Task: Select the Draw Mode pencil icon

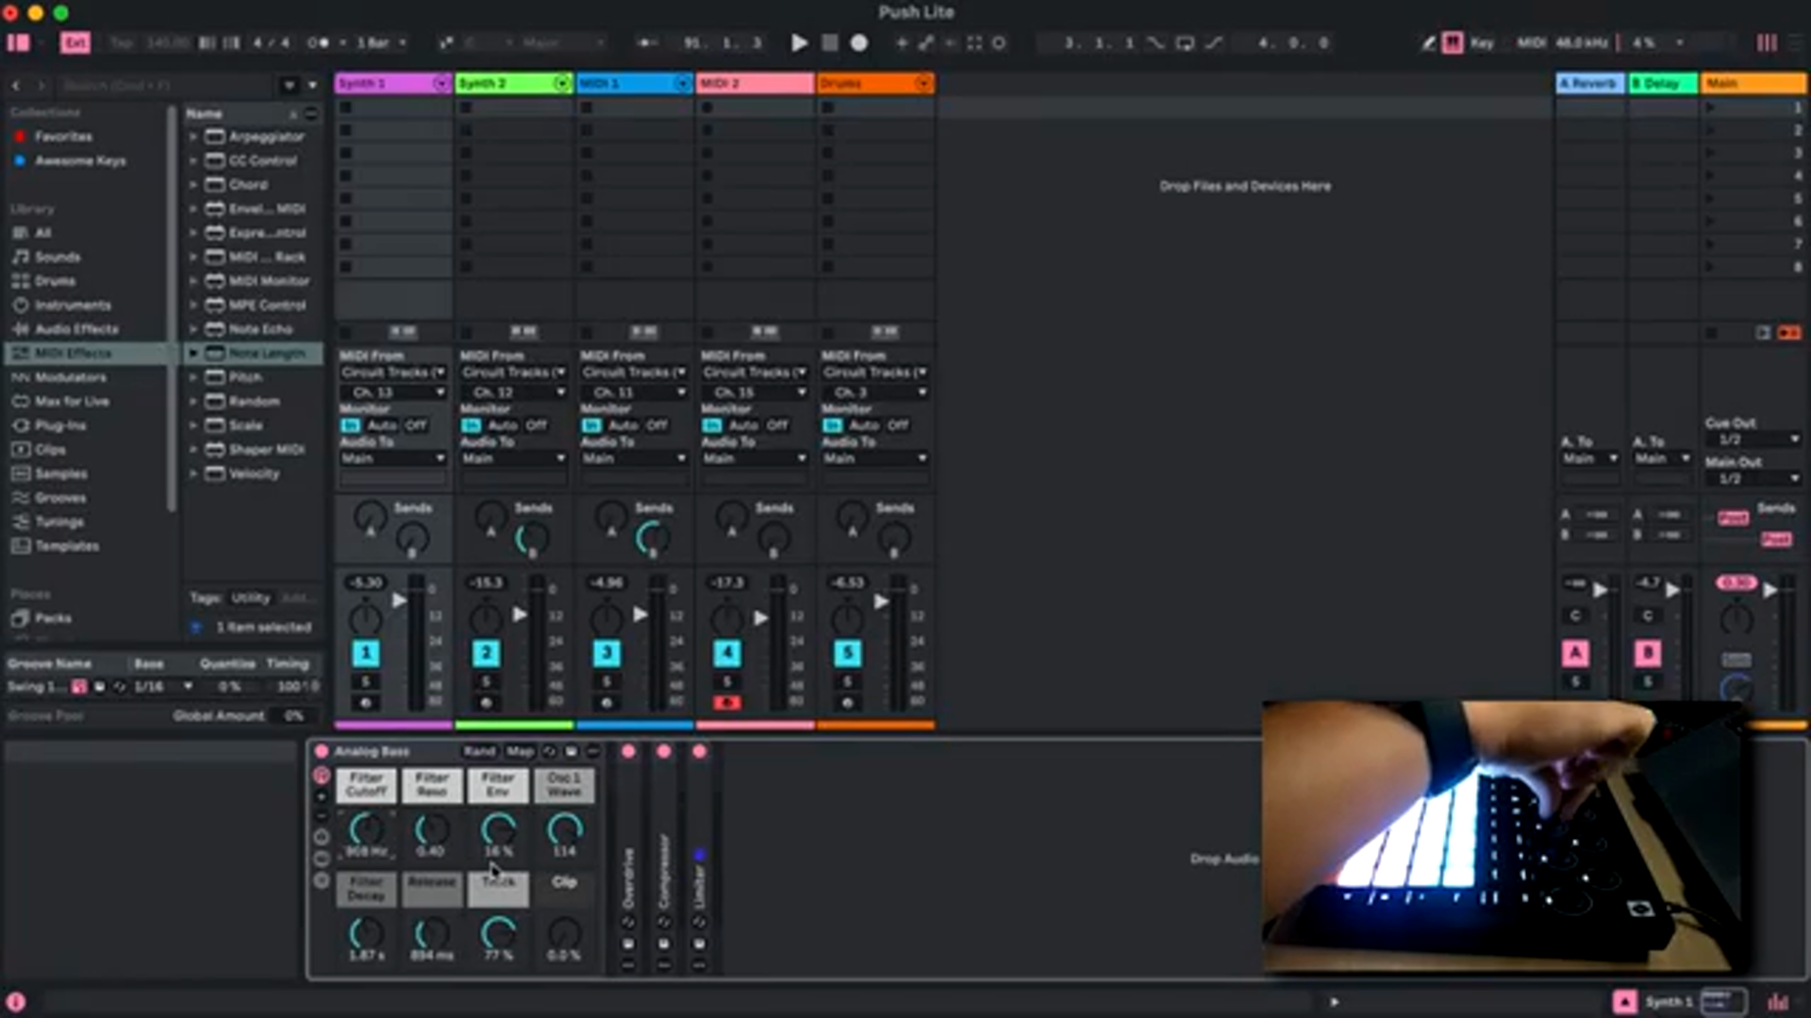Action: click(x=1430, y=43)
